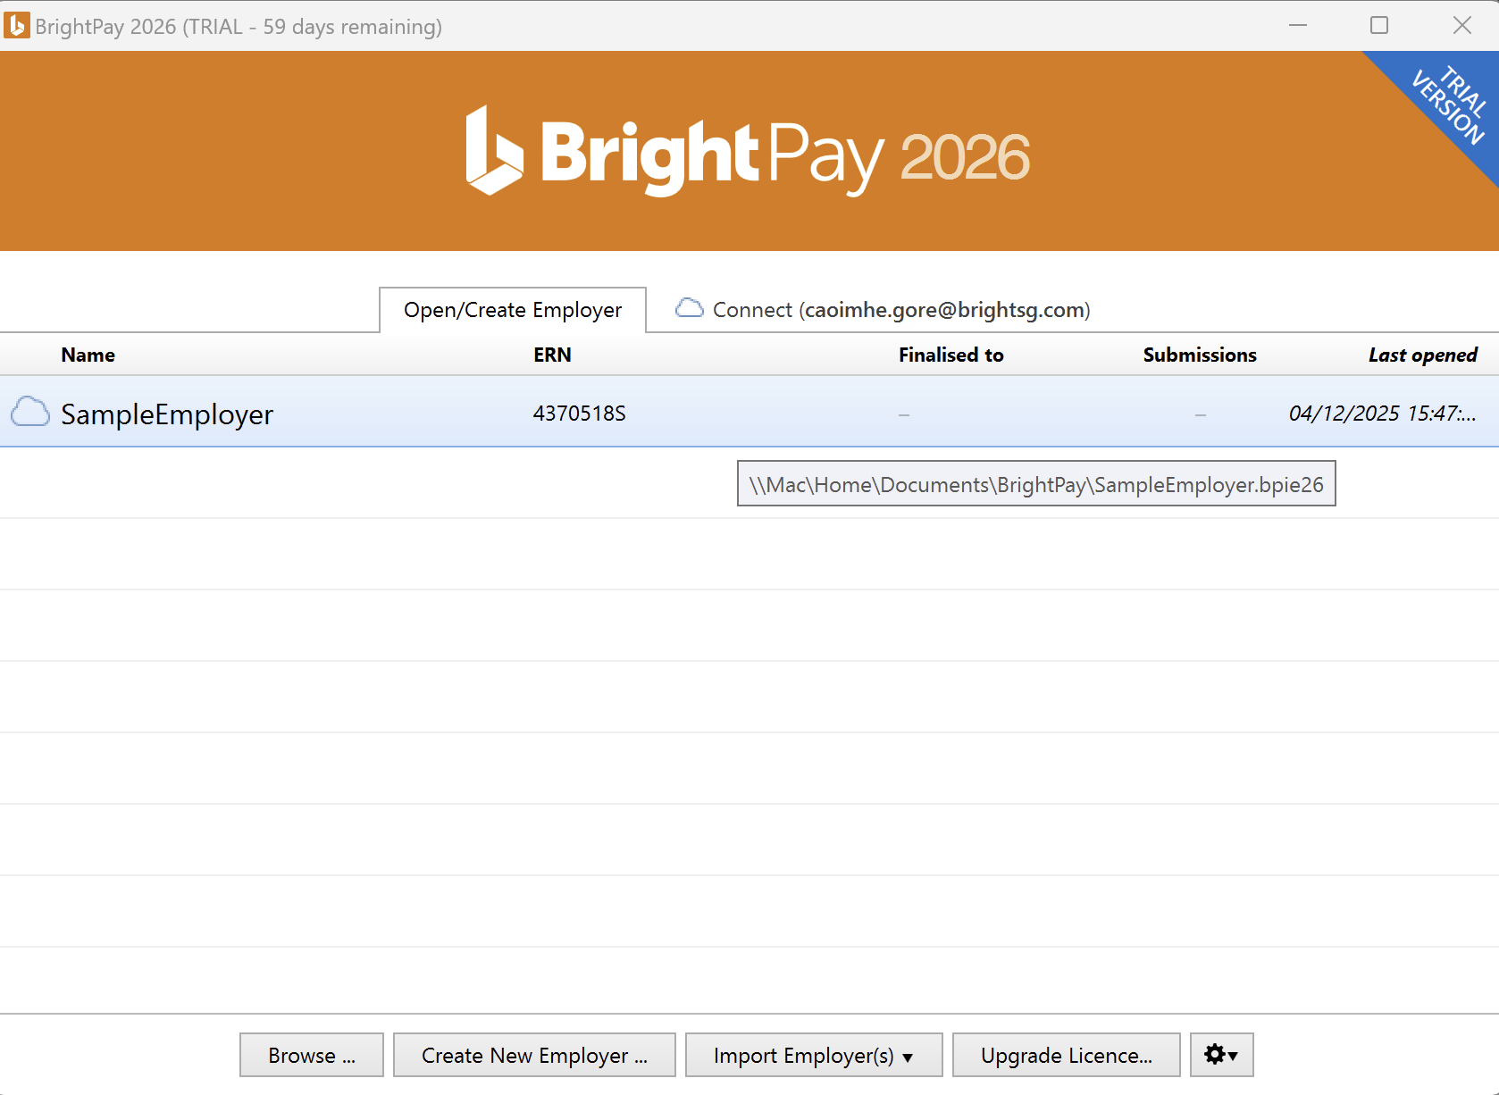Viewport: 1499px width, 1095px height.
Task: Maximize the BrightPay window
Action: pyautogui.click(x=1379, y=26)
